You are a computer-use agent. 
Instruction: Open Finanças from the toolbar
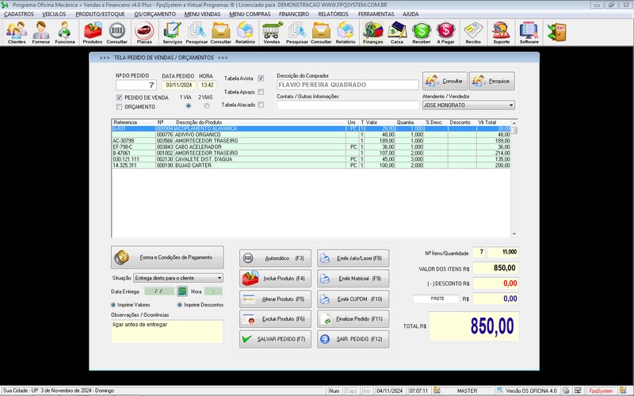pos(372,32)
